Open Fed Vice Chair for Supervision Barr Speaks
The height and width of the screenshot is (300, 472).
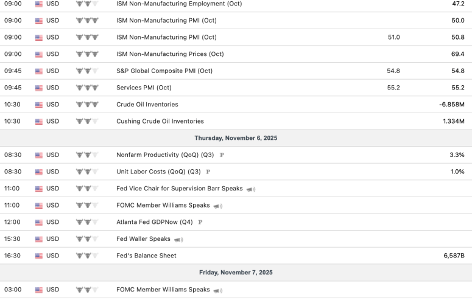click(x=180, y=189)
